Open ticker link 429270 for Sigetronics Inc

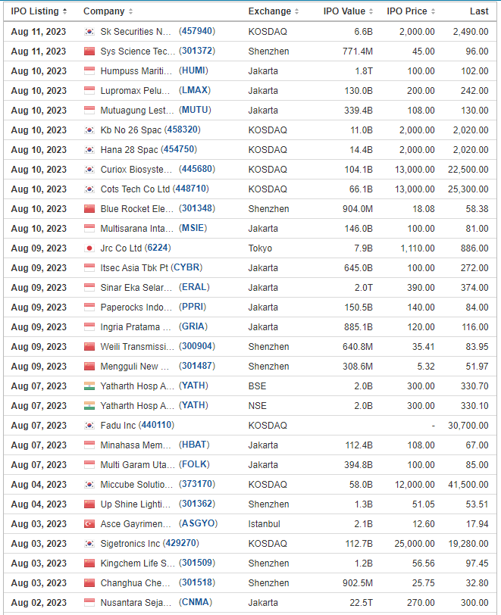(181, 543)
